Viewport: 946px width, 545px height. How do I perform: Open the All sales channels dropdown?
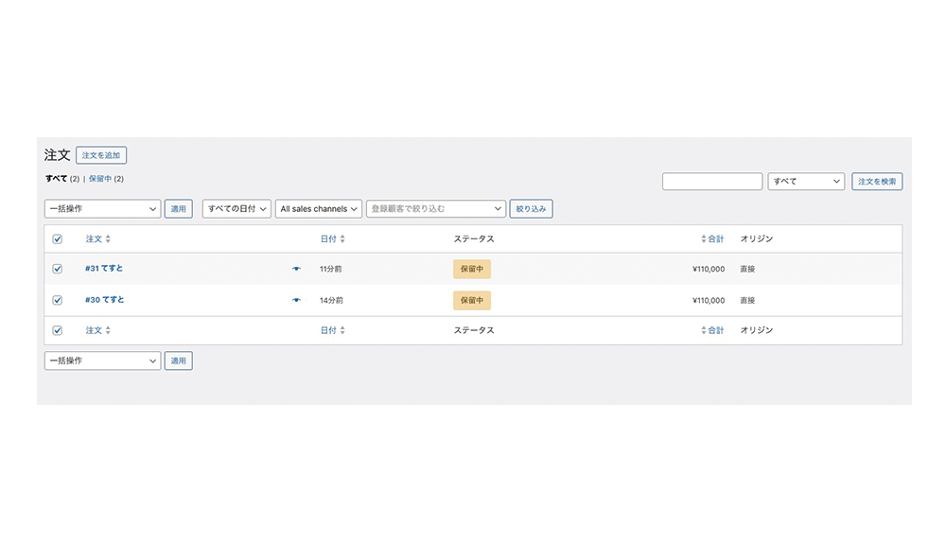pos(319,209)
